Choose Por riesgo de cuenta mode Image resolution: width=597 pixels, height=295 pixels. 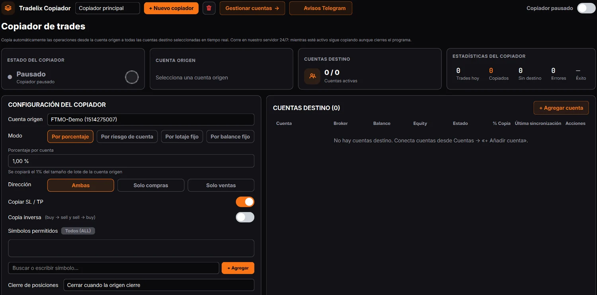[x=127, y=137]
